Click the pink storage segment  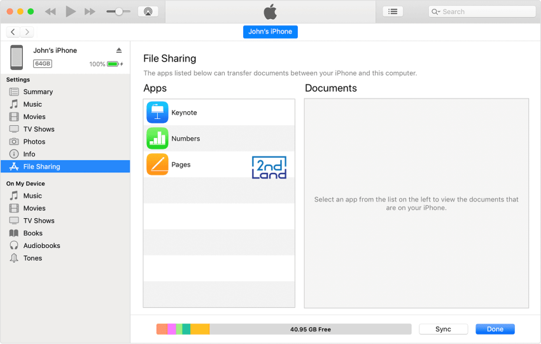click(x=172, y=329)
